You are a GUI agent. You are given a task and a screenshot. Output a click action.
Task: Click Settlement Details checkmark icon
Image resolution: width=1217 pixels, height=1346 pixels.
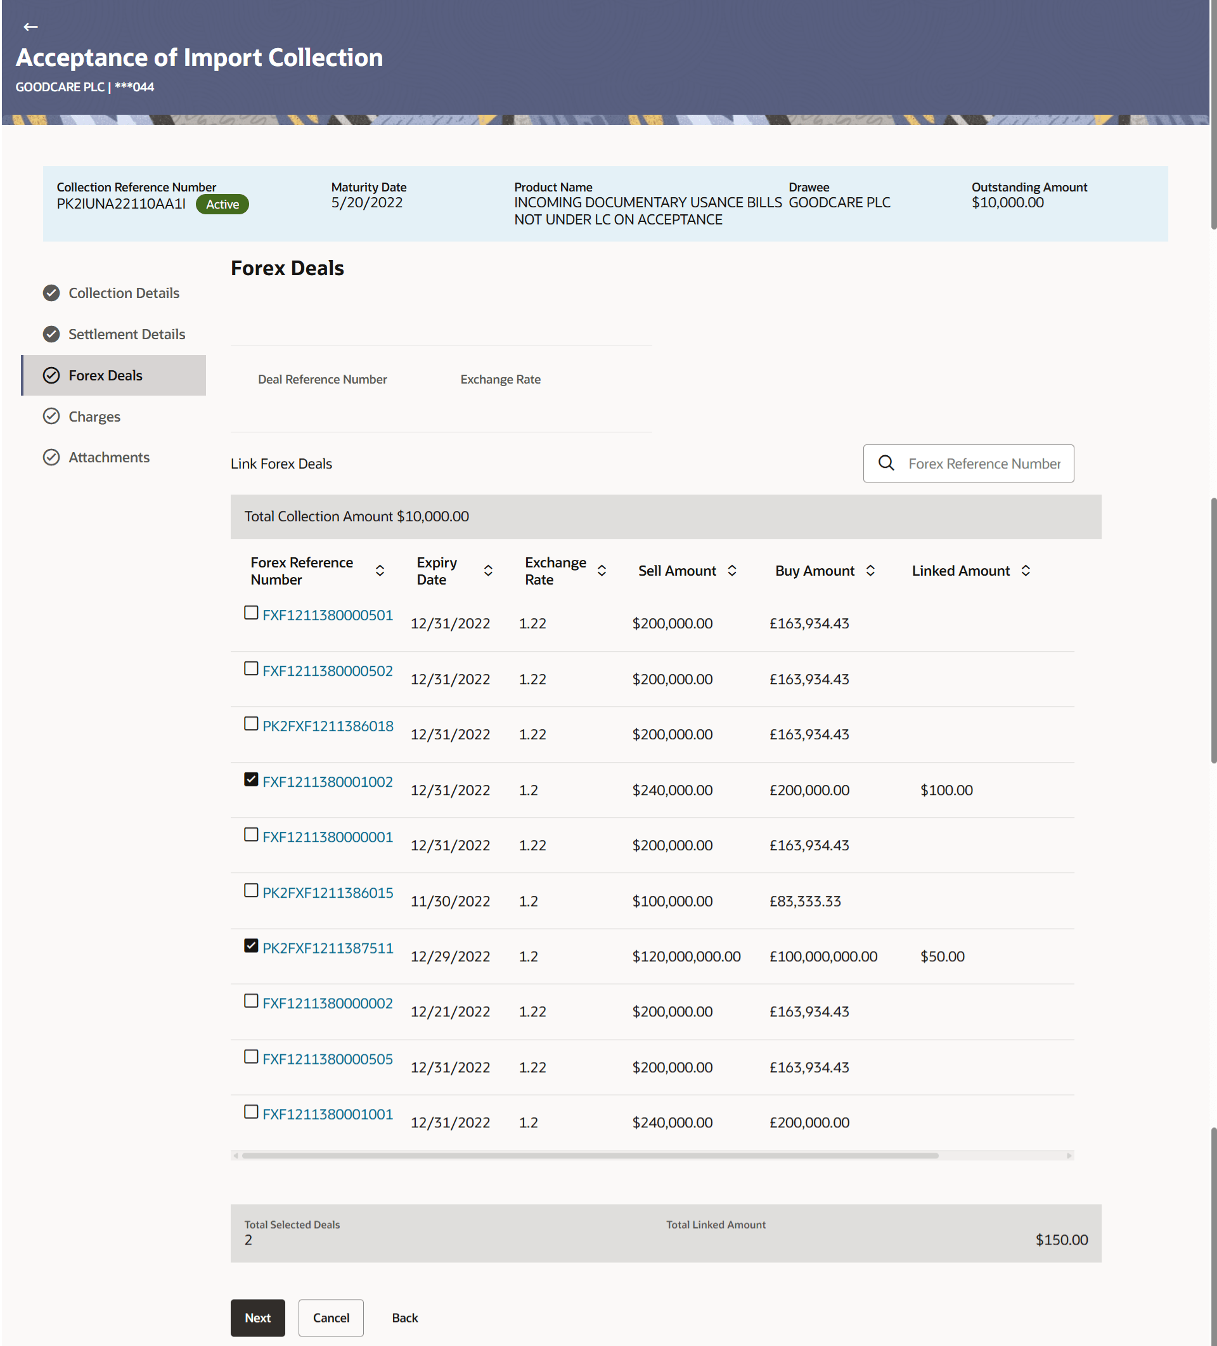(51, 334)
